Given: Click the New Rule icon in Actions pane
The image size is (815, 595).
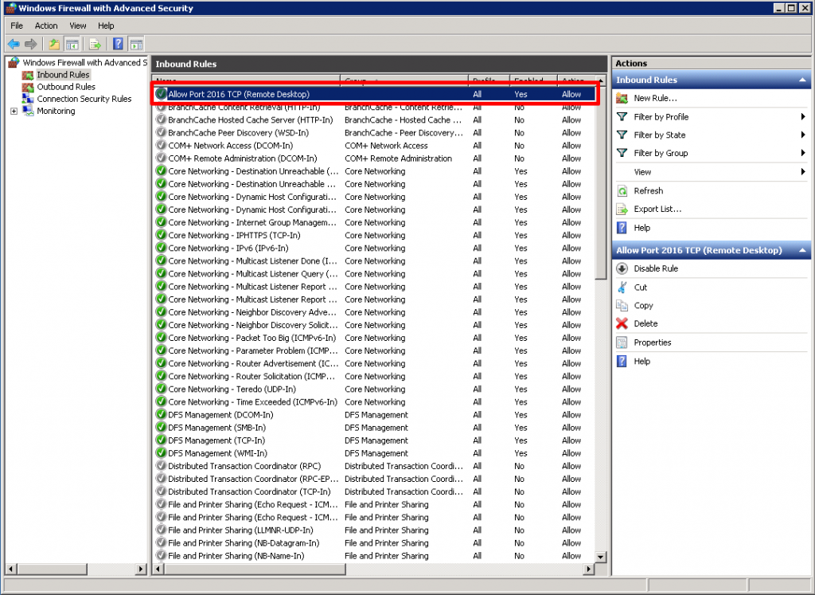Looking at the screenshot, I should click(x=622, y=98).
